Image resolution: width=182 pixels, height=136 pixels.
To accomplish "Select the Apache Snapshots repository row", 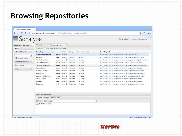I will (92, 60).
